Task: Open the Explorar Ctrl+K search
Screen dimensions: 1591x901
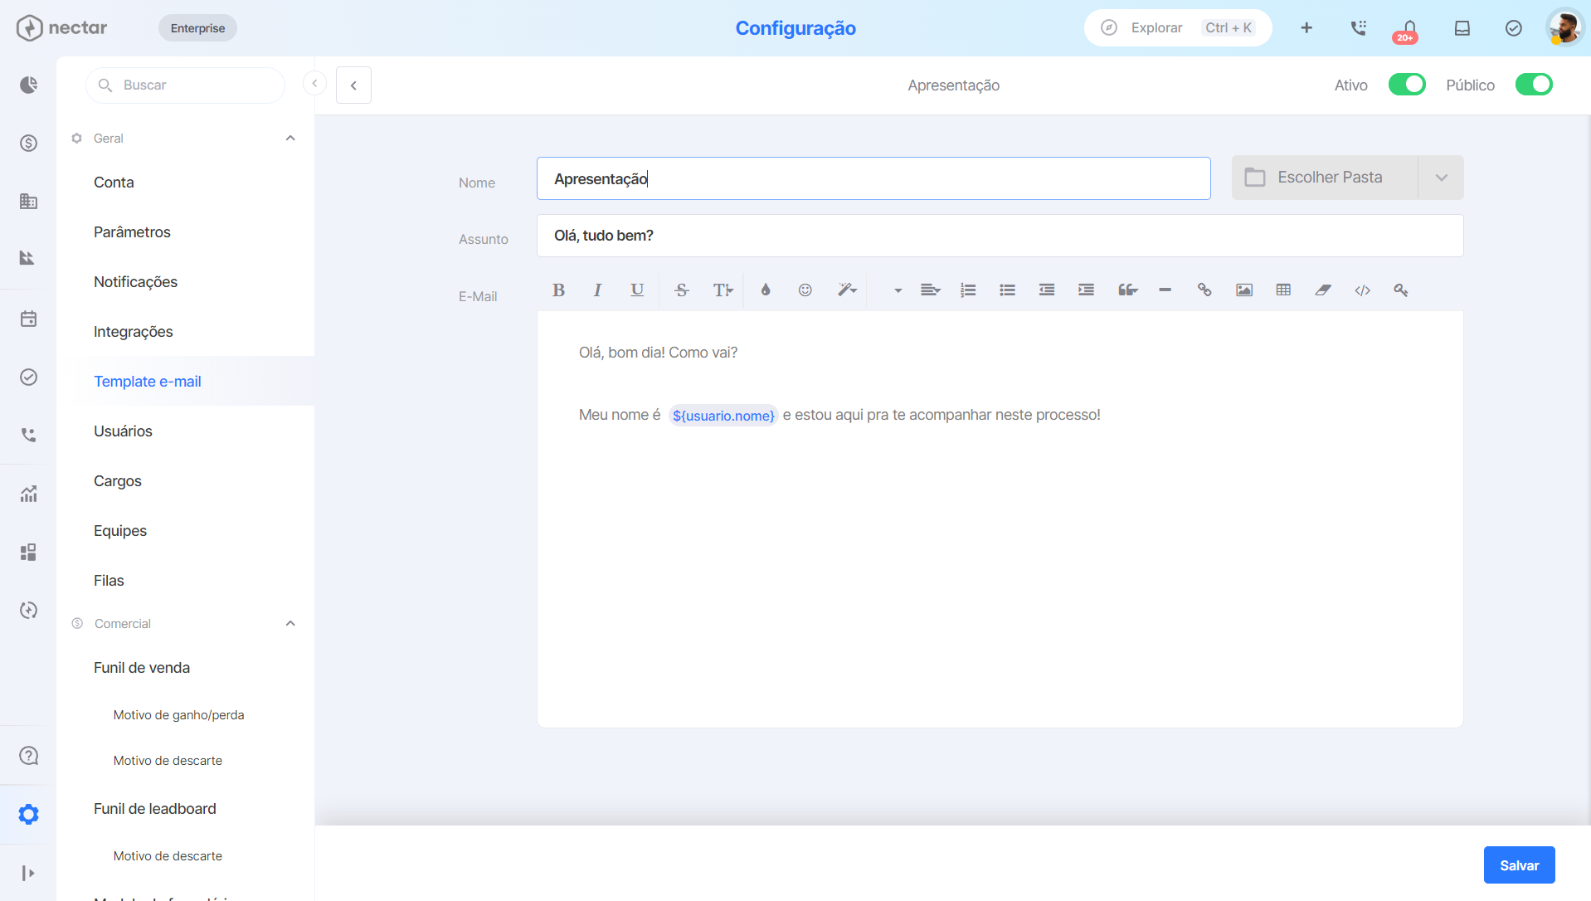Action: [x=1178, y=28]
